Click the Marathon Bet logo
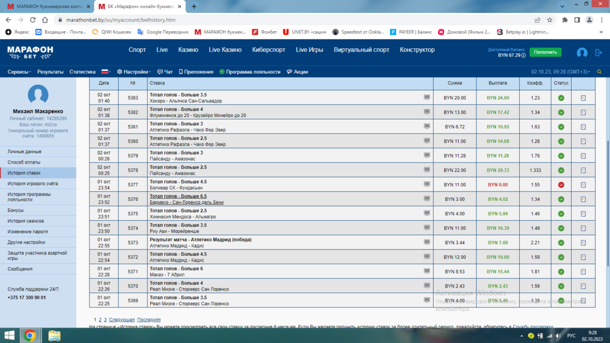610x343 pixels. [30, 51]
